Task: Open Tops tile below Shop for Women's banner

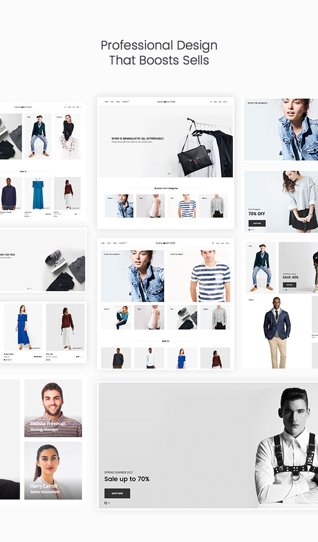Action: click(149, 317)
